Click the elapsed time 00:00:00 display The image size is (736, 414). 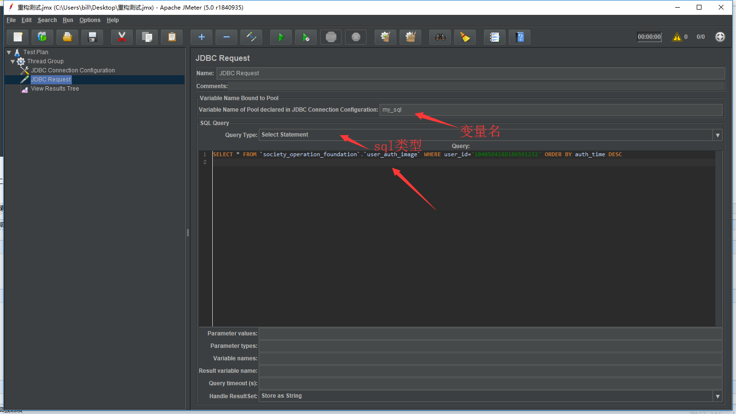[649, 37]
